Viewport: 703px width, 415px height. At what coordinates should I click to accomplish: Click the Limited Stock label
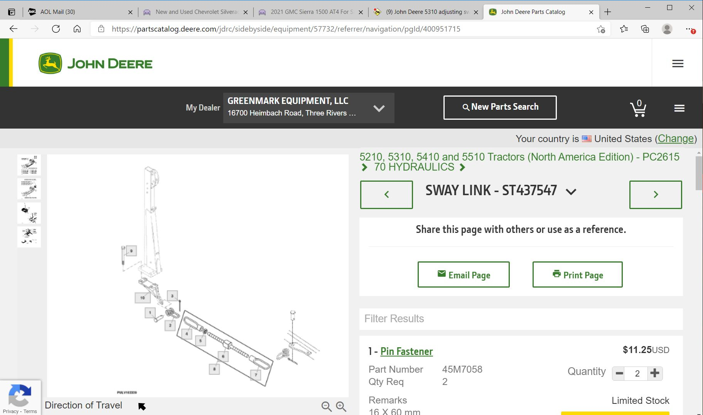(x=640, y=400)
